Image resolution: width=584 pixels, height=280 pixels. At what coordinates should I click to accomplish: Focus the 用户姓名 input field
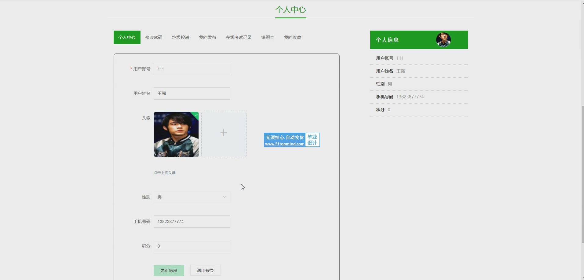[x=192, y=94]
